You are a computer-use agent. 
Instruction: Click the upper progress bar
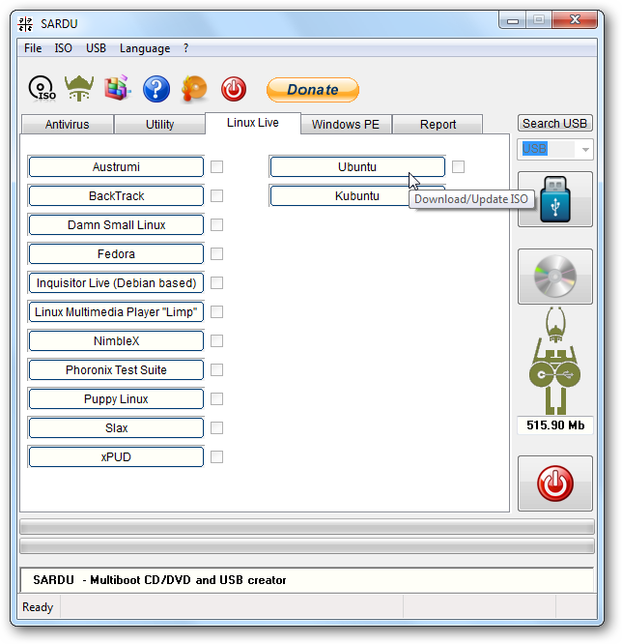307,527
